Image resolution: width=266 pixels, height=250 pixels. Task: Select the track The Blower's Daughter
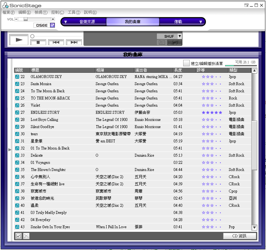coord(48,170)
